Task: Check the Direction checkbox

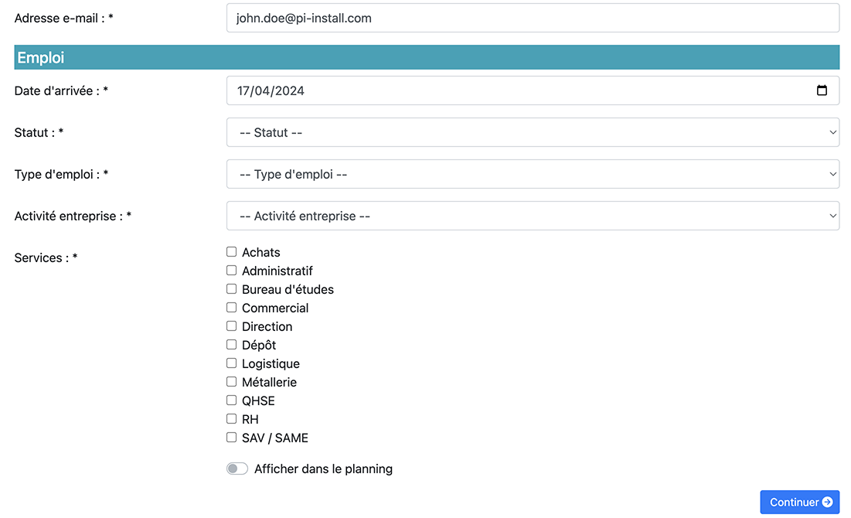Action: pos(232,326)
